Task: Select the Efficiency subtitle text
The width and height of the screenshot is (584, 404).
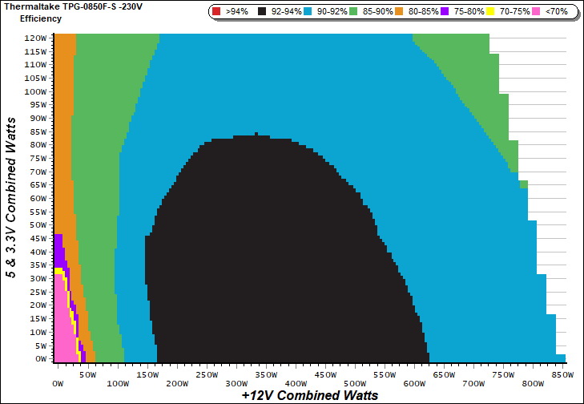Action: 40,18
